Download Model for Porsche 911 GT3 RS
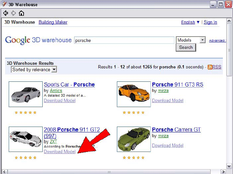Viewport: 233px width, 174px height. point(168,101)
